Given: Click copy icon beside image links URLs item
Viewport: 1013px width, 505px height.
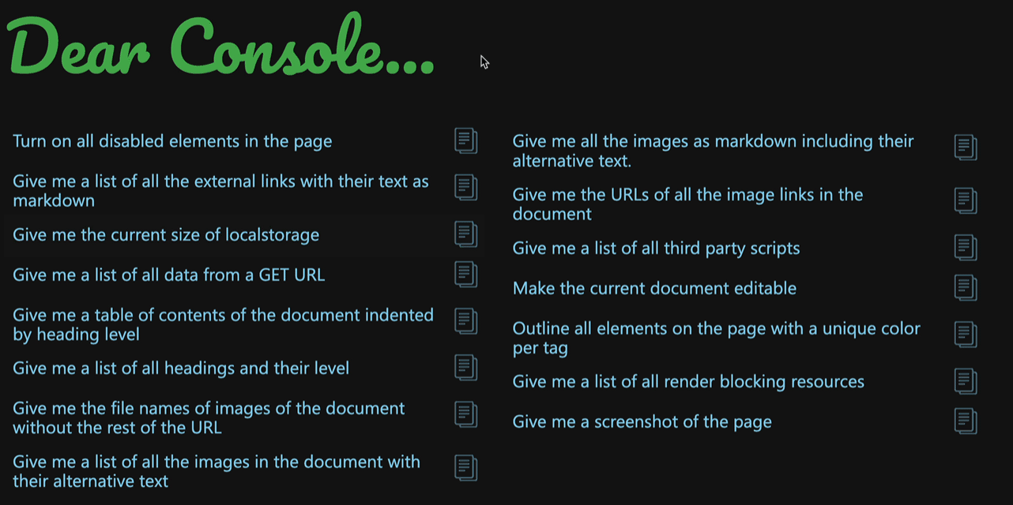Looking at the screenshot, I should 965,201.
